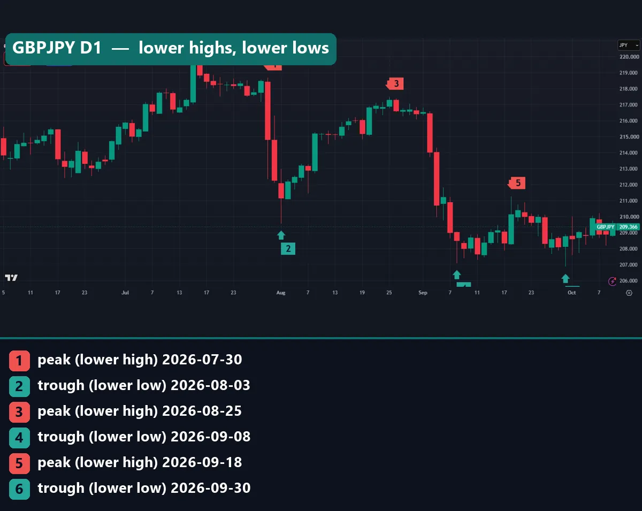This screenshot has width=642, height=511.
Task: Click the 214.000 price axis label
Action: tap(629, 153)
